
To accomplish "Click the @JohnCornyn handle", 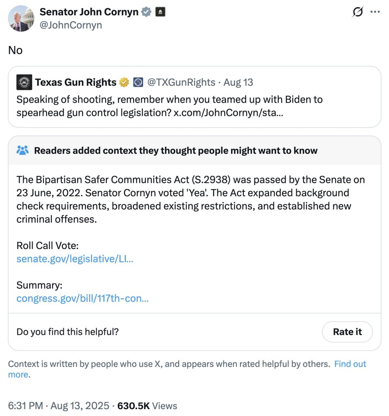I will tap(71, 25).
